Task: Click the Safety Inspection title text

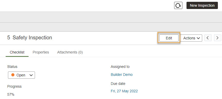Action: coord(32,38)
